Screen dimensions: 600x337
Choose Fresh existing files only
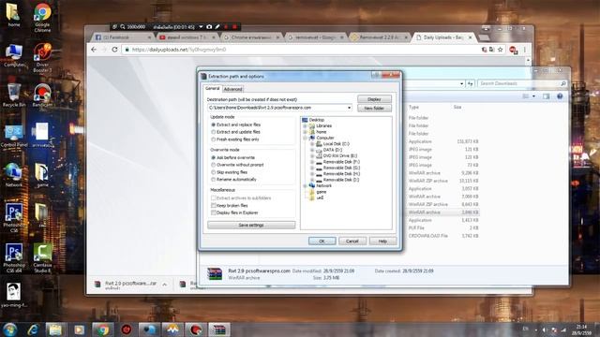213,139
